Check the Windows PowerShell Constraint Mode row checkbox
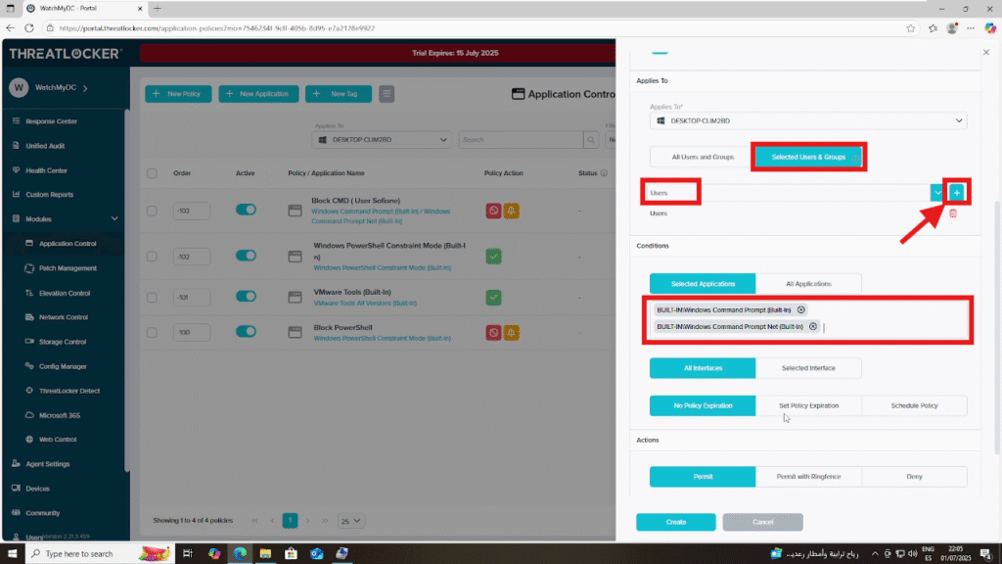The width and height of the screenshot is (1002, 564). tap(152, 257)
